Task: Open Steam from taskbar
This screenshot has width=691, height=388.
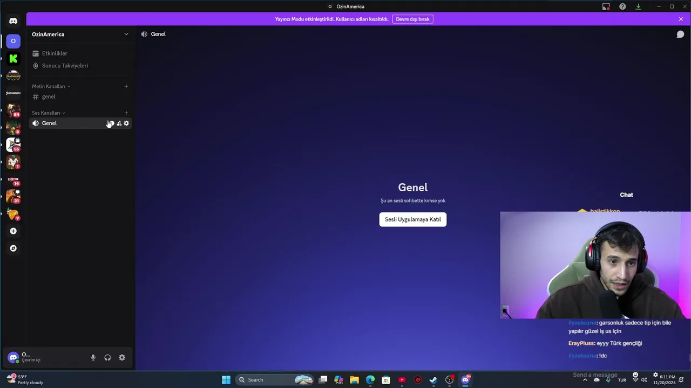Action: click(433, 380)
